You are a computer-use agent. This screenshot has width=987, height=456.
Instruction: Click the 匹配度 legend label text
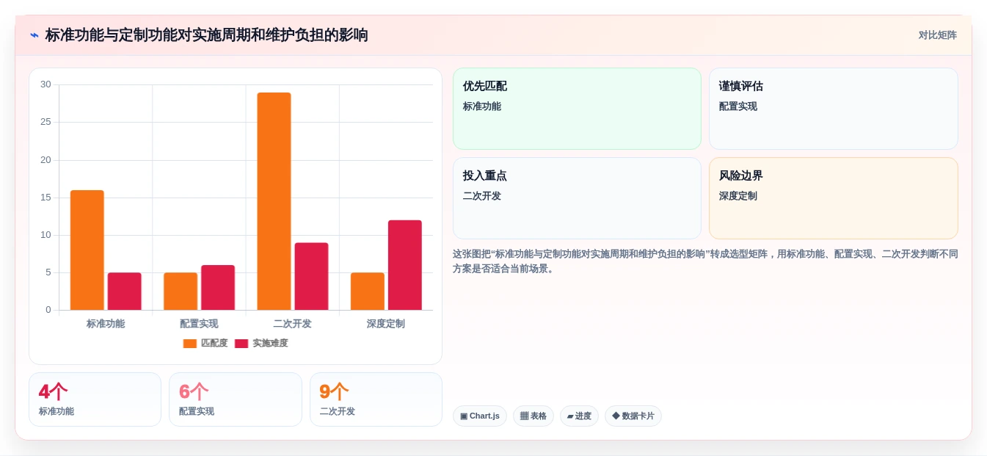click(214, 344)
